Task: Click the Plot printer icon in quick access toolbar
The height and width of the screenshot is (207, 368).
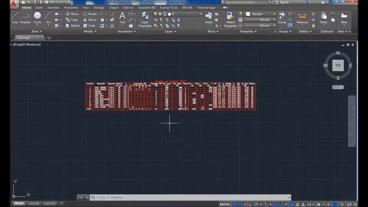Action: click(x=47, y=2)
